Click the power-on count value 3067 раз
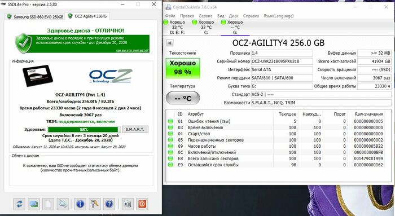Screen dimensions: 395x216 (374, 78)
